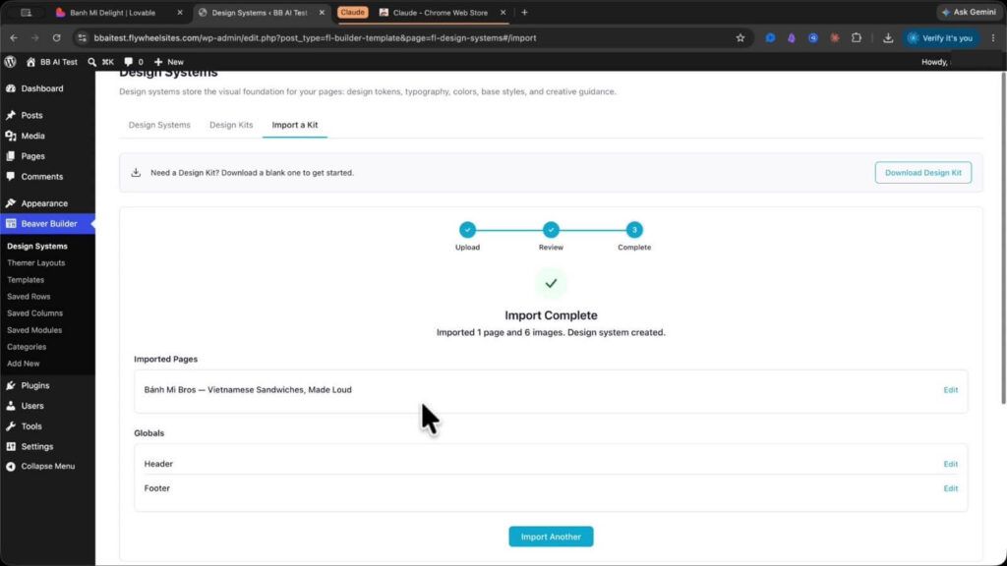Edit the Bánh Mì Bros imported page
This screenshot has height=566, width=1007.
coord(951,390)
